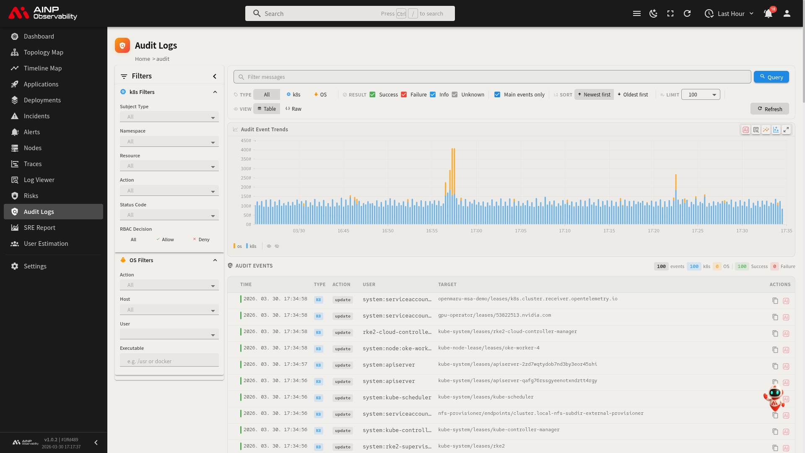Enter fullscreen mode from top bar
Image resolution: width=805 pixels, height=453 pixels.
point(670,13)
